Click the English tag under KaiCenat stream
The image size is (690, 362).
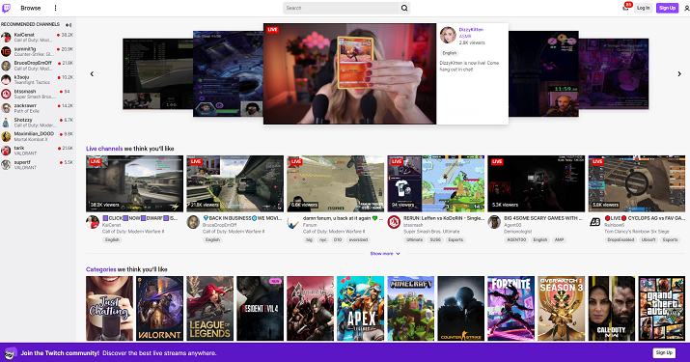(x=112, y=240)
